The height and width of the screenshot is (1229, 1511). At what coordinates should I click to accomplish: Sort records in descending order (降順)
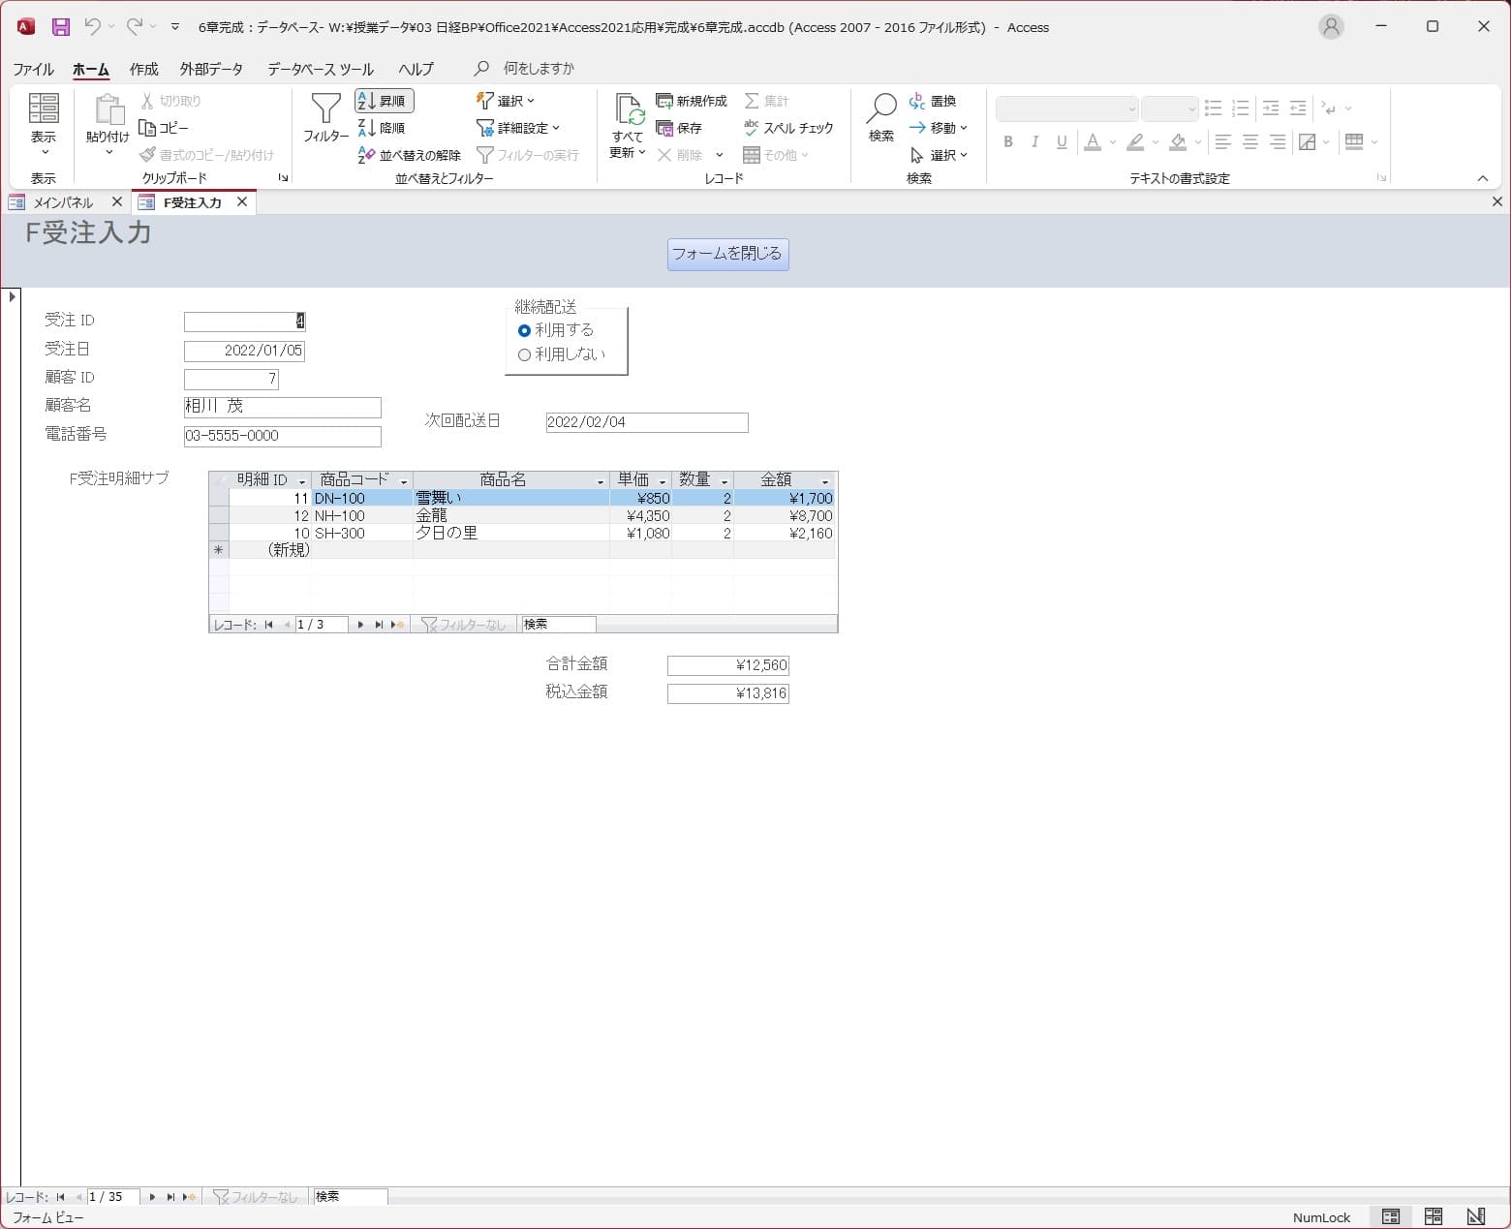click(383, 128)
